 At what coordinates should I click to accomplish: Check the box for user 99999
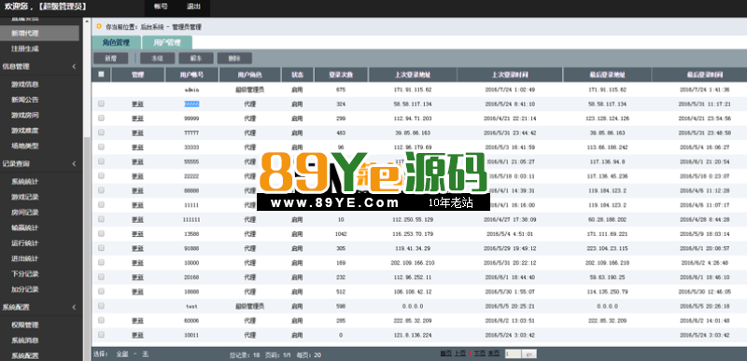(x=101, y=118)
